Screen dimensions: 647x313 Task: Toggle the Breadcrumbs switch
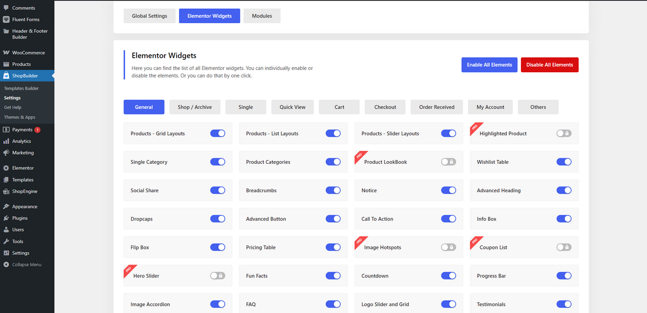click(x=333, y=190)
